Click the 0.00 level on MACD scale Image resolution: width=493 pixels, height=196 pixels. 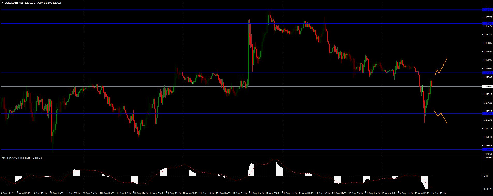[485, 176]
